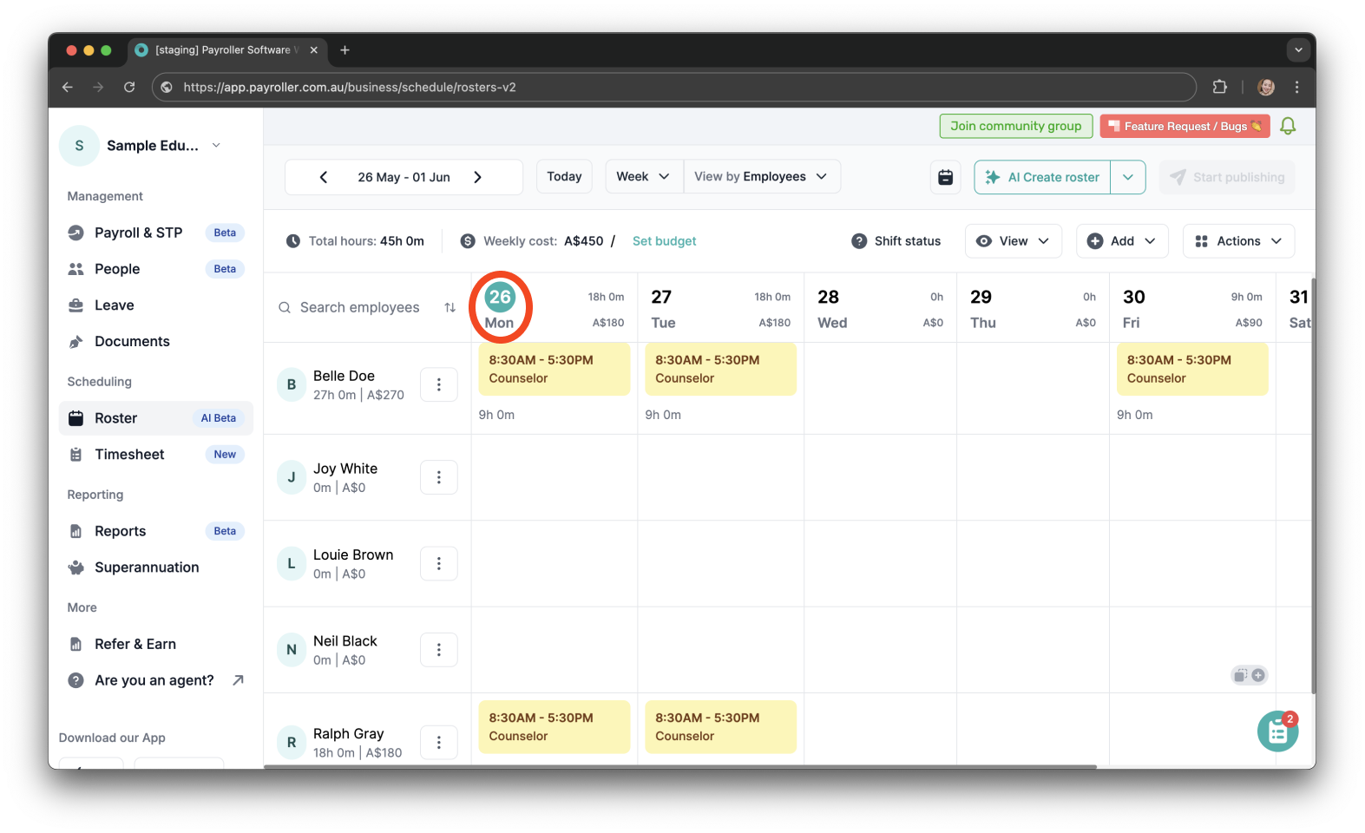Click site info icon in address bar
The image size is (1365, 833).
167,87
